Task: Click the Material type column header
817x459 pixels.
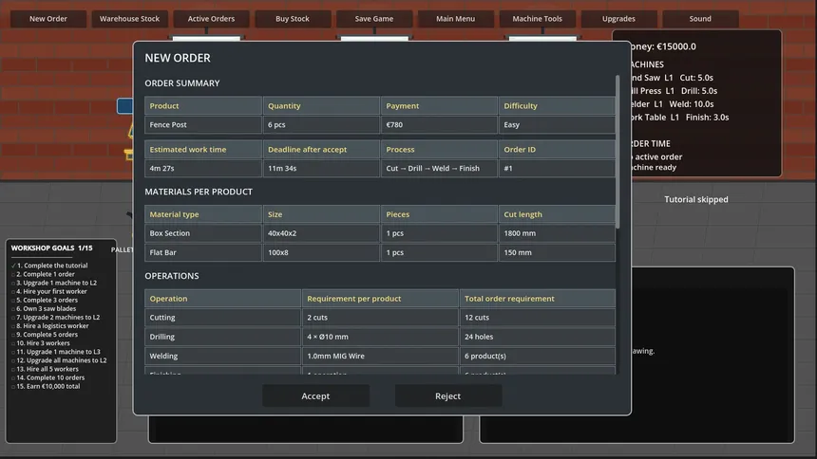Action: point(203,214)
